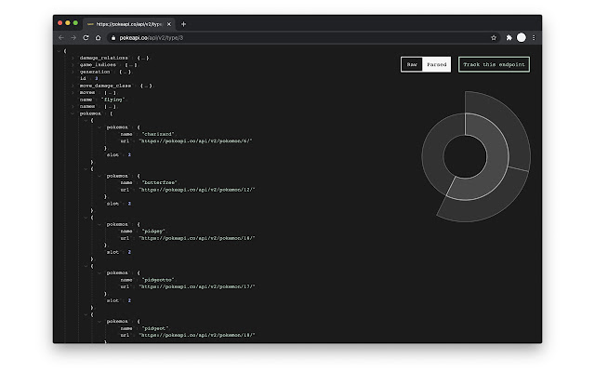Click the dark center hole of the sunburst chart

pyautogui.click(x=465, y=156)
